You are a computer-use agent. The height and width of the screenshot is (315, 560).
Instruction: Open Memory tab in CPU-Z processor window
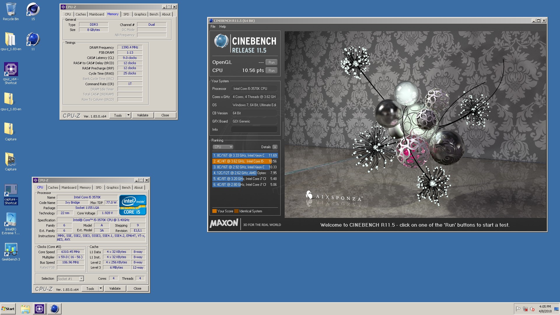pyautogui.click(x=85, y=188)
